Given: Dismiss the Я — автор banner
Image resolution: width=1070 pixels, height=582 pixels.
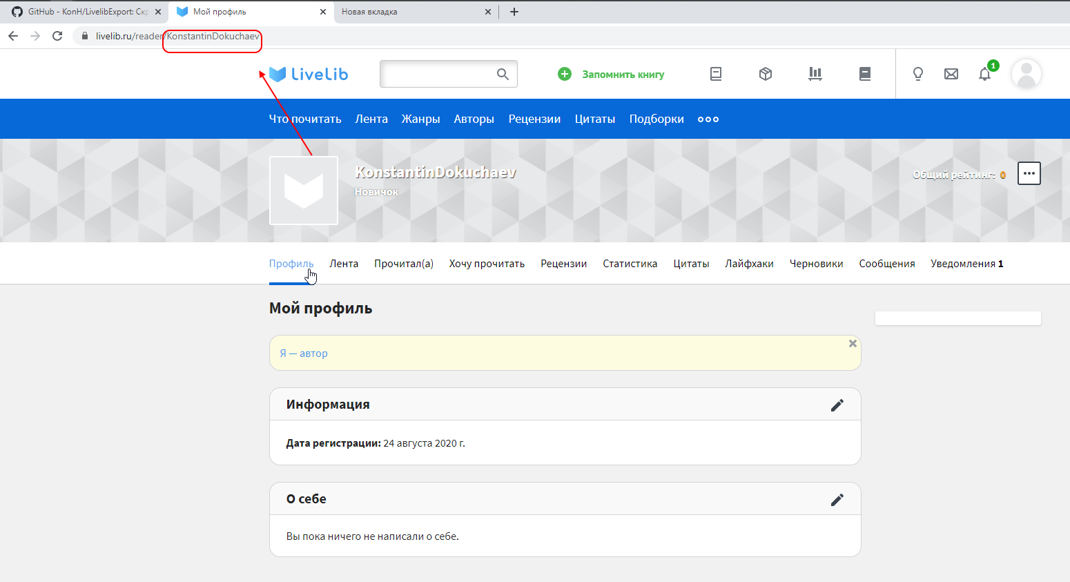Looking at the screenshot, I should coord(853,343).
